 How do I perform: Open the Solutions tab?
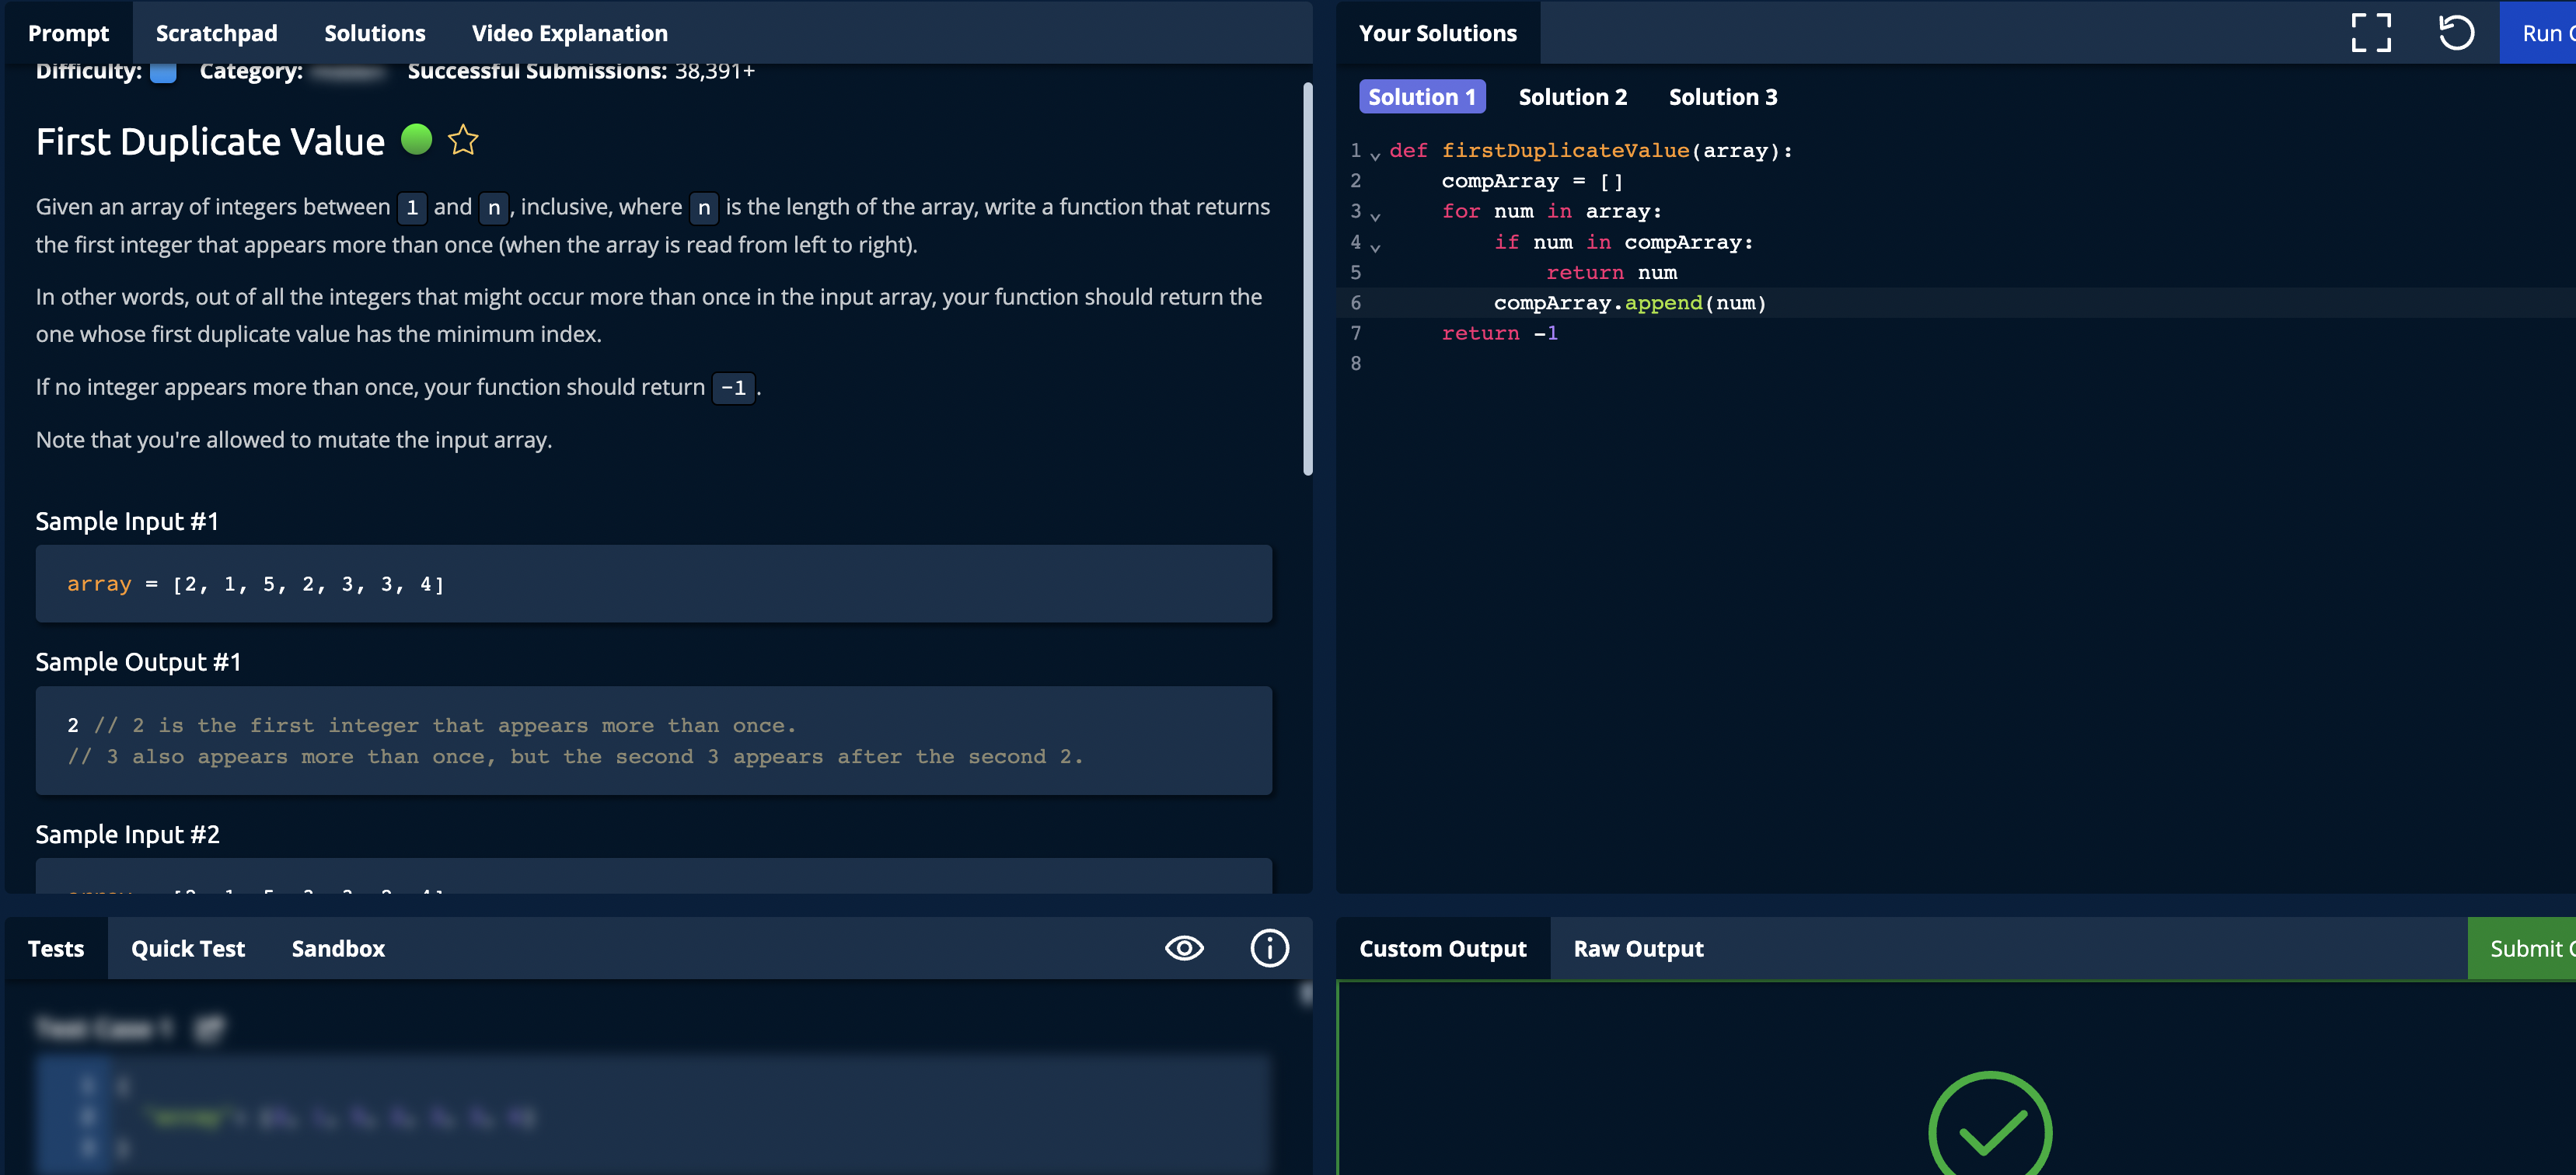pos(374,33)
